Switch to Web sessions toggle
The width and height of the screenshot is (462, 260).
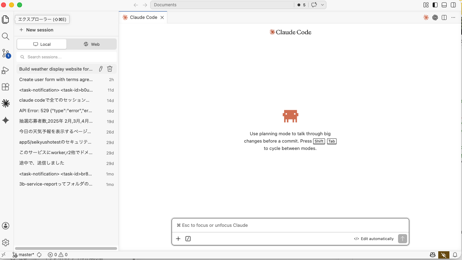tap(92, 44)
